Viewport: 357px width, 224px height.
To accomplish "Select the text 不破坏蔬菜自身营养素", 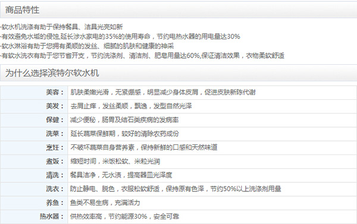I will 102,147.
